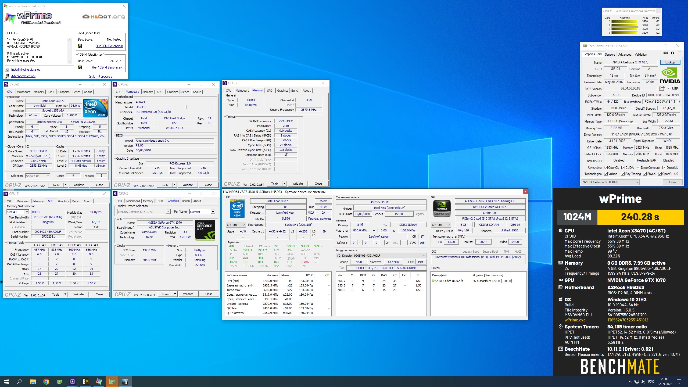Click the Tools dropdown arrow in CPU-Z Memory window
The image size is (688, 387).
click(284, 184)
